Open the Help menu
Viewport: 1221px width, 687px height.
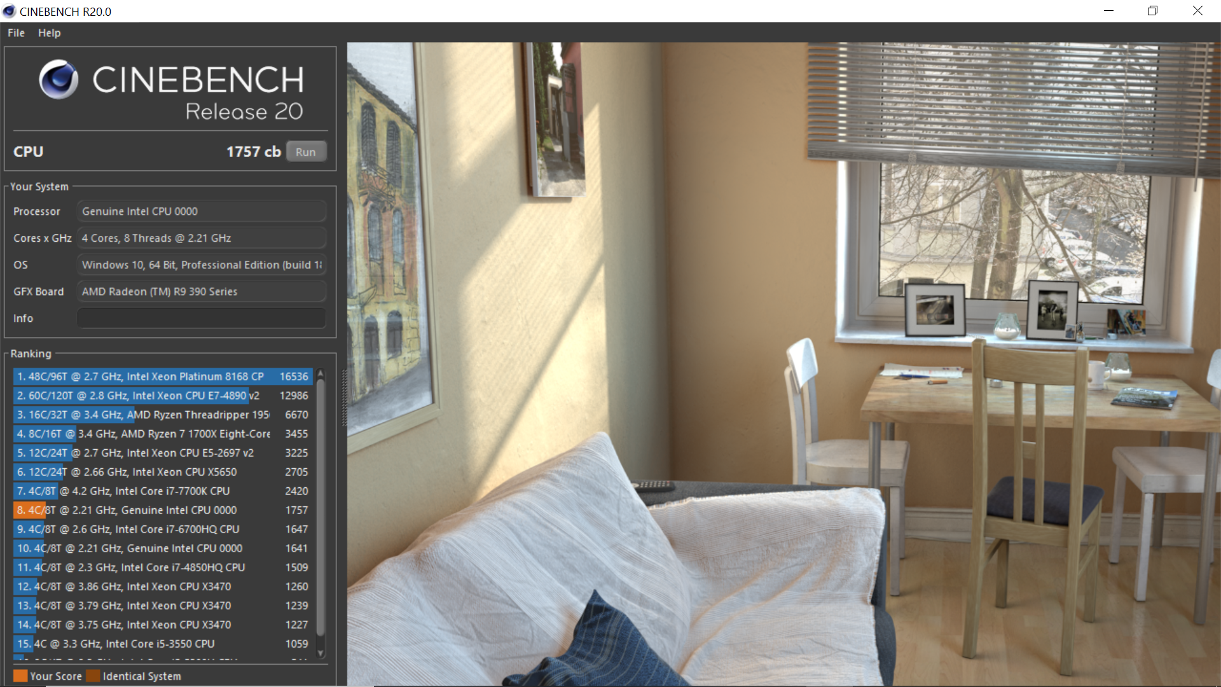click(x=49, y=33)
